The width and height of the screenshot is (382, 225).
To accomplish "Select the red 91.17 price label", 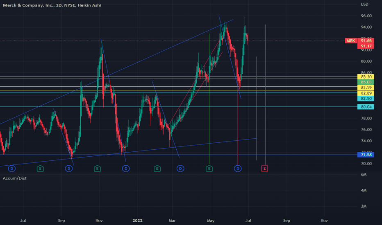I will pyautogui.click(x=366, y=46).
